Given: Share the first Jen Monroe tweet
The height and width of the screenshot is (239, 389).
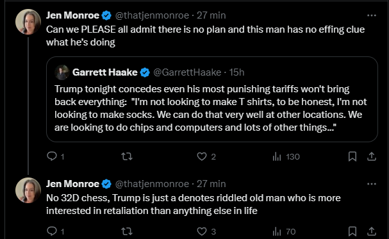Looking at the screenshot, I should [372, 156].
